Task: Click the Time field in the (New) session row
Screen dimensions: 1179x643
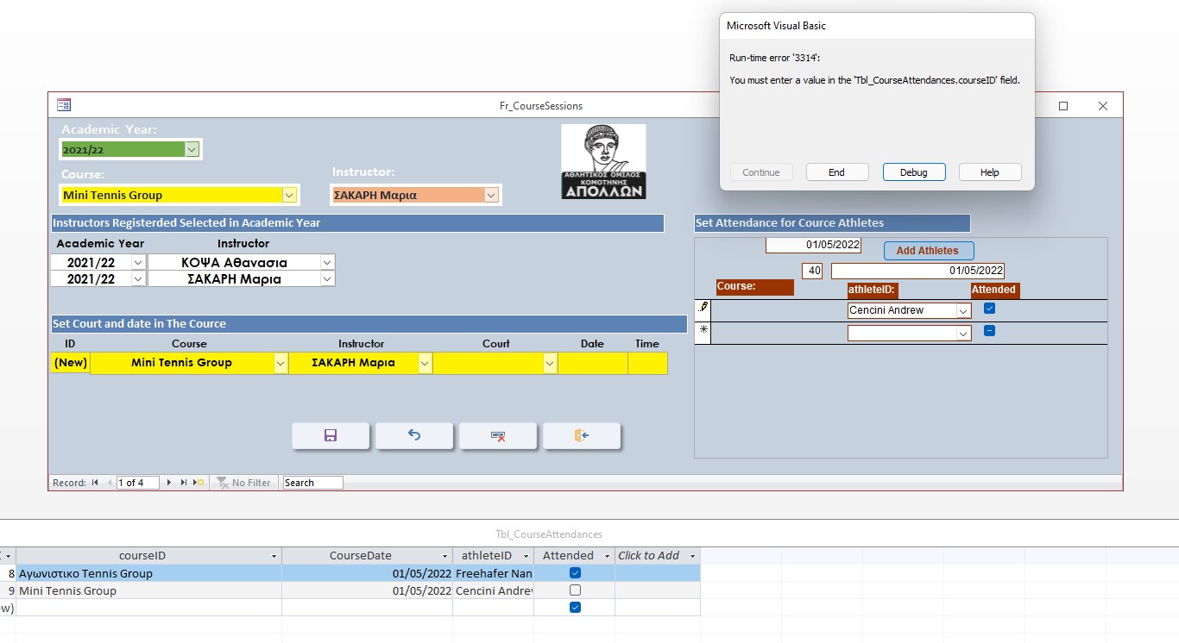Action: (x=647, y=364)
